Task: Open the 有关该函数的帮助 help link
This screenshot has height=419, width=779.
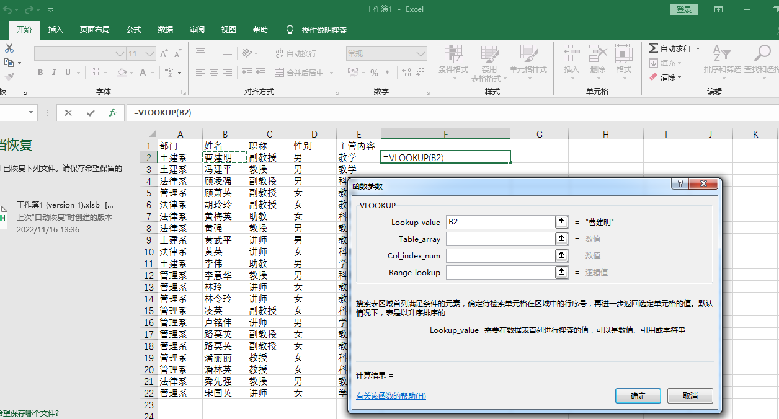Action: click(x=391, y=396)
